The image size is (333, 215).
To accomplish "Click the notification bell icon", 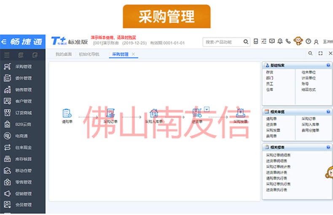I will pyautogui.click(x=280, y=41).
